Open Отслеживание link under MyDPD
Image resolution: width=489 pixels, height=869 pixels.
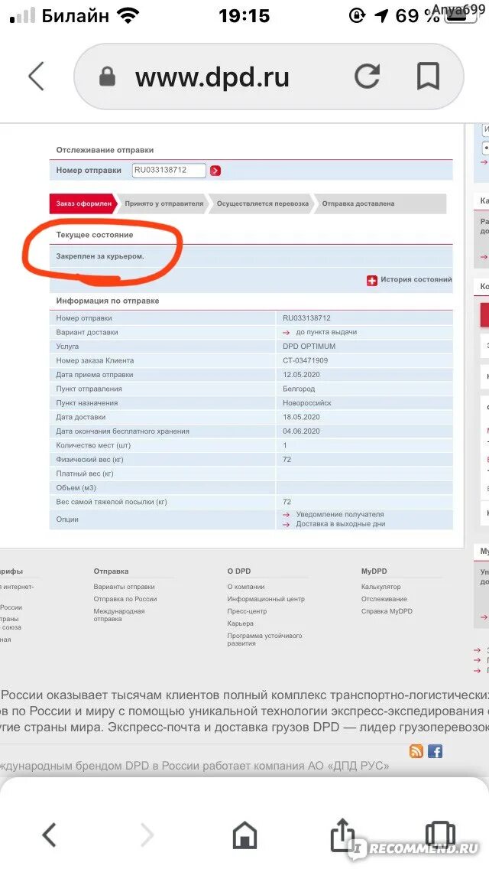[384, 598]
